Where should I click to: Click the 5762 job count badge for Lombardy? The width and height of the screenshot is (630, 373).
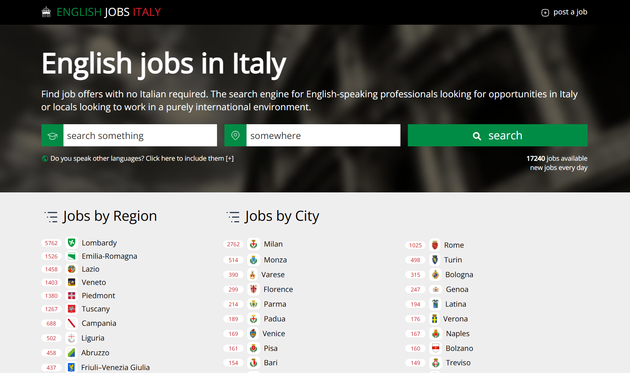click(x=51, y=243)
